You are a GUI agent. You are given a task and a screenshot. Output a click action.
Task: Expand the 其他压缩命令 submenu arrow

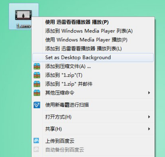[x=149, y=93]
